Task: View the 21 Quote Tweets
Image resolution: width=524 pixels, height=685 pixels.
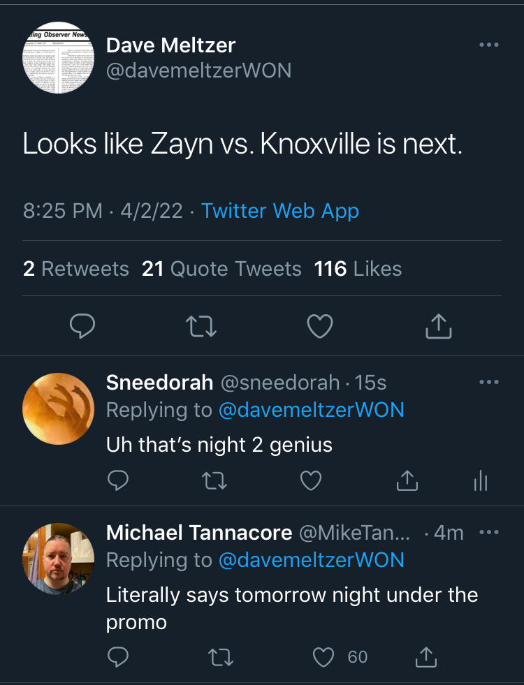Action: (x=221, y=269)
